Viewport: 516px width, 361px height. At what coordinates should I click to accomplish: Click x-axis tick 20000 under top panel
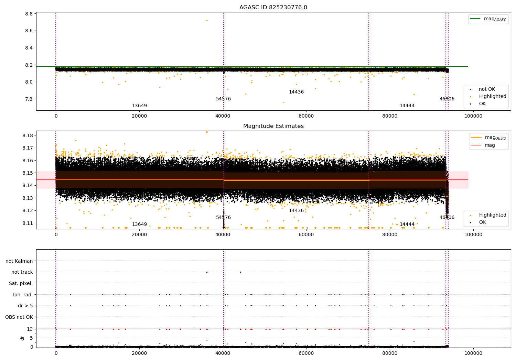click(139, 116)
